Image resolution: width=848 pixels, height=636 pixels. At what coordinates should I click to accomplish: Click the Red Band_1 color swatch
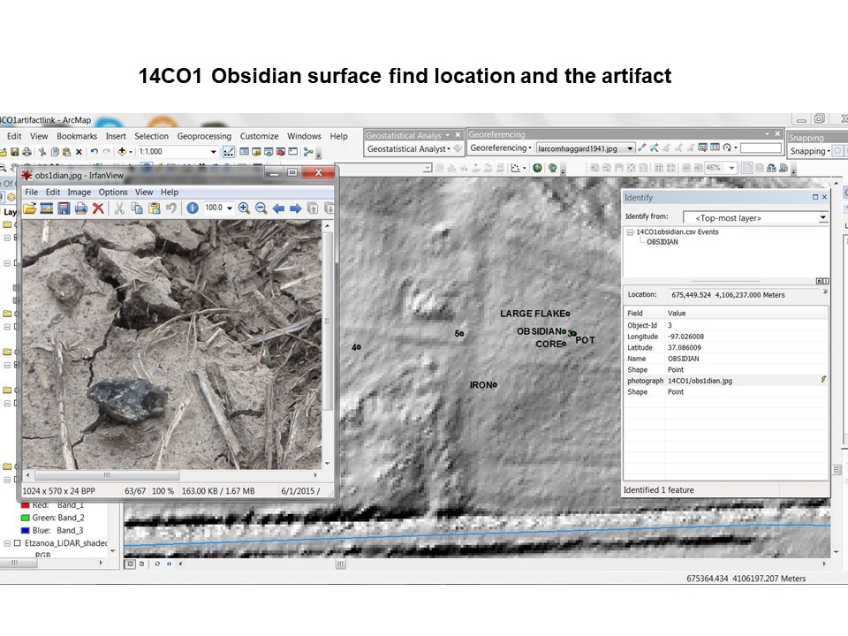click(x=24, y=505)
